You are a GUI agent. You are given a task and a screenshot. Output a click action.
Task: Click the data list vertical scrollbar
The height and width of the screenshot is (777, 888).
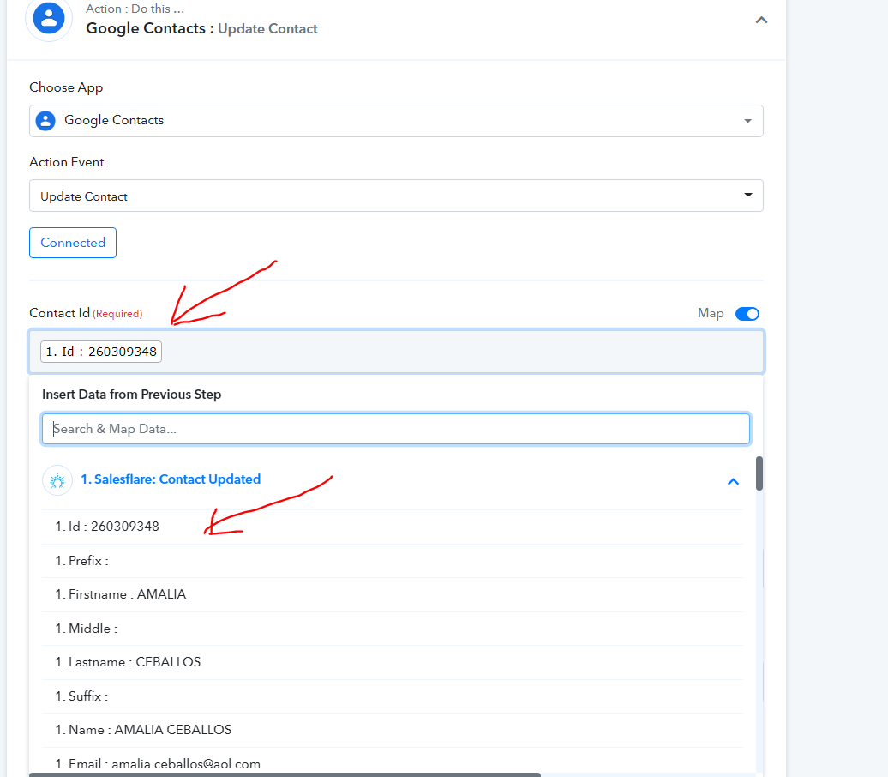pos(759,473)
